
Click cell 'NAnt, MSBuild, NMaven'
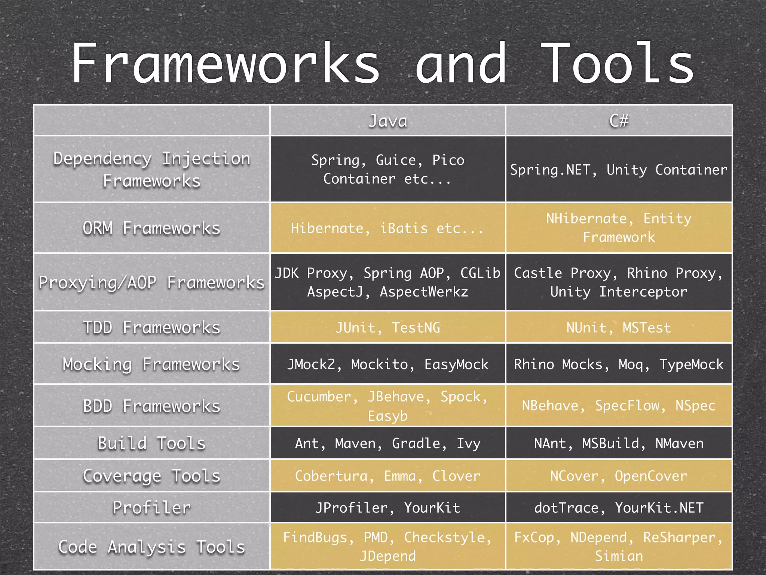click(619, 443)
